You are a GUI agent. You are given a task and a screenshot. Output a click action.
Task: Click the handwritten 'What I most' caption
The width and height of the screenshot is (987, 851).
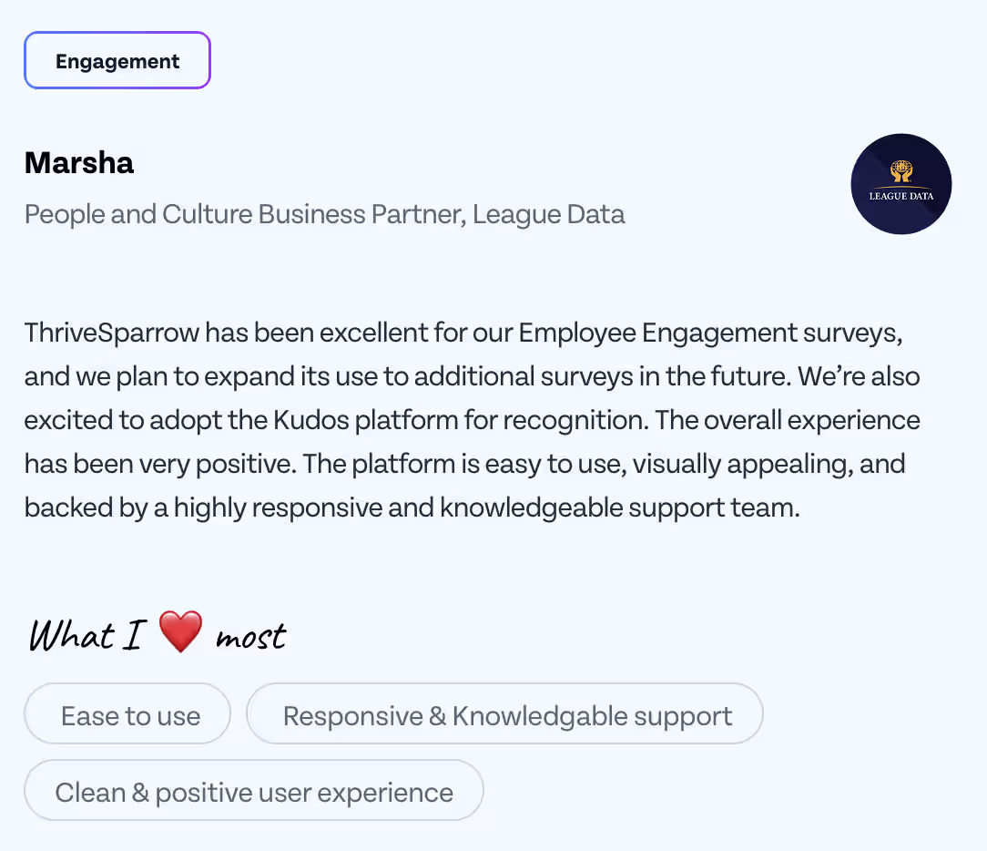coord(157,633)
